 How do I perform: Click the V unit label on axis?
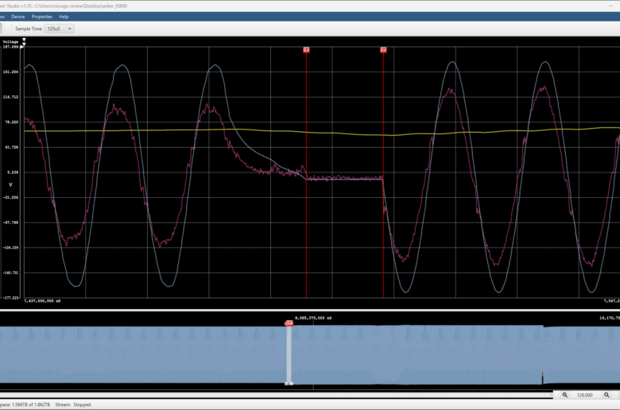point(10,184)
